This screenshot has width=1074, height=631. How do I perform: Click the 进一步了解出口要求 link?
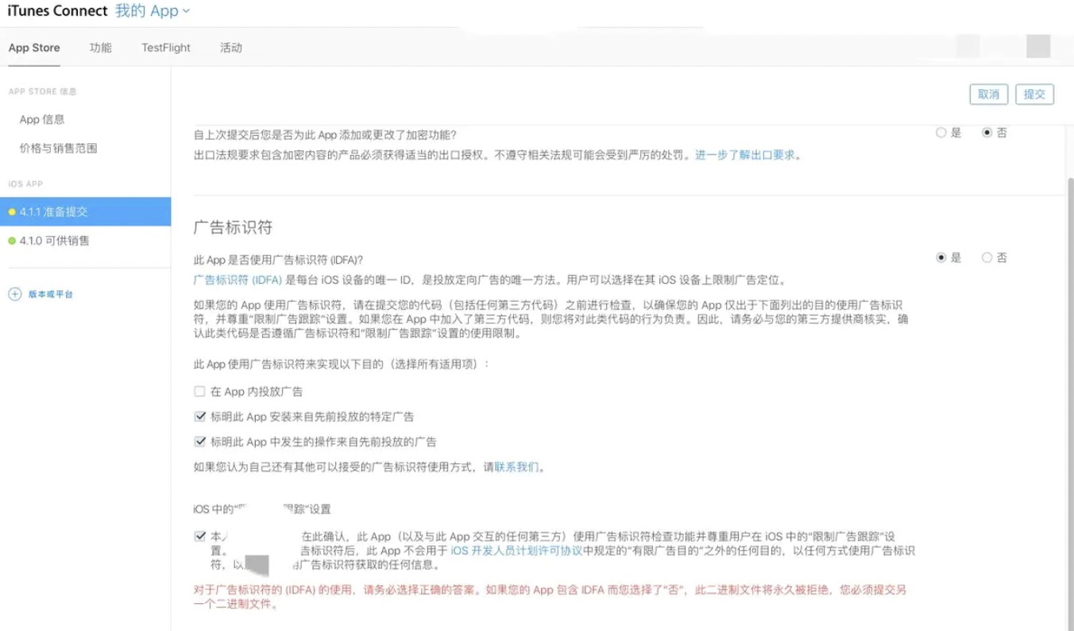[x=748, y=156]
